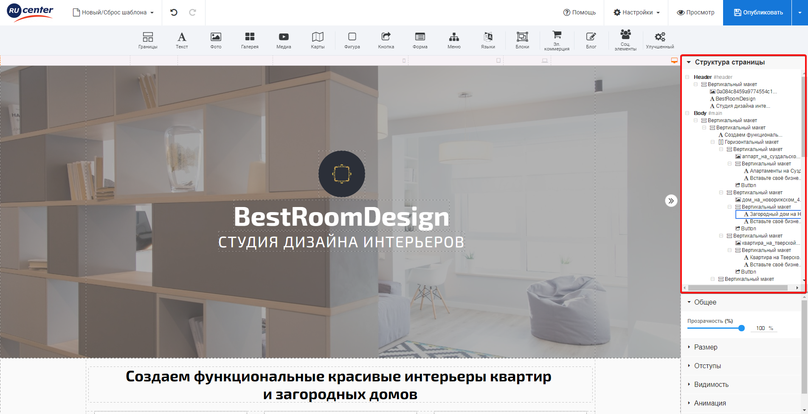Click Просмотр preview button
The image size is (808, 414).
point(695,12)
